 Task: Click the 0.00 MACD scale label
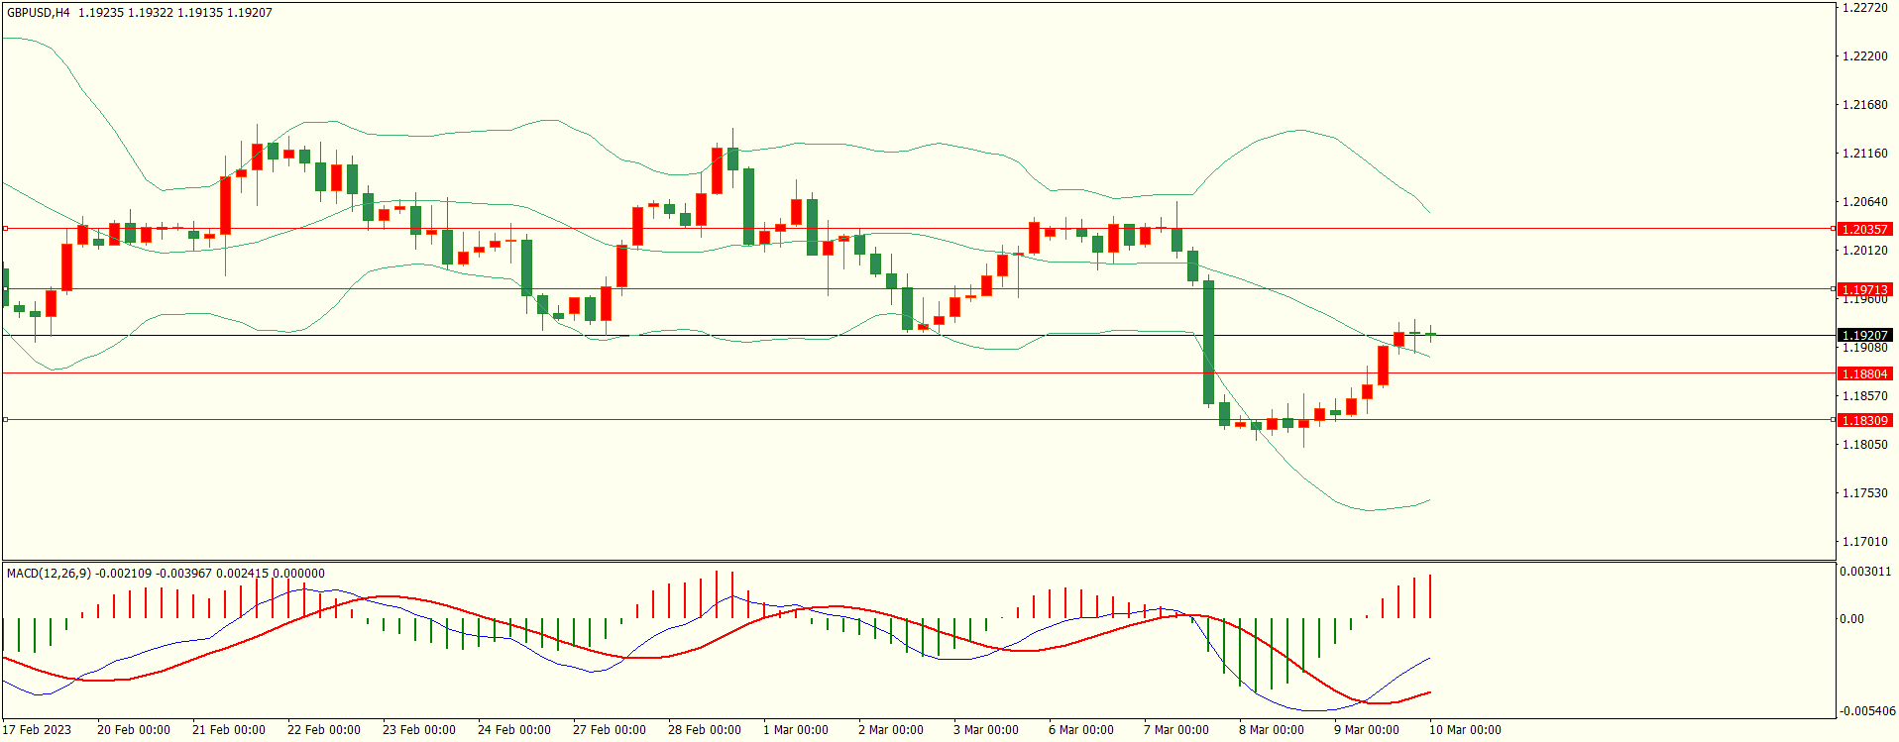(x=1851, y=619)
